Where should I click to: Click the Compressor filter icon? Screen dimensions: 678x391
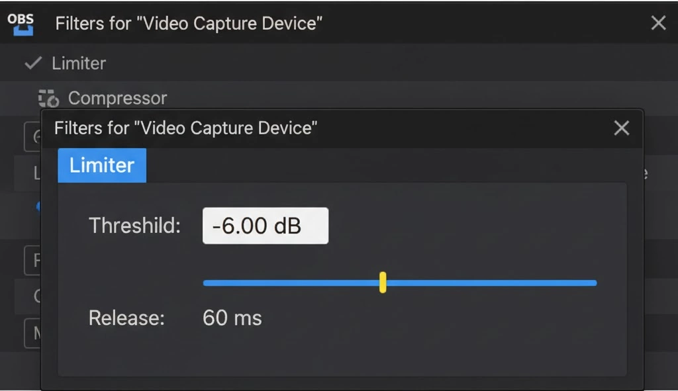pos(48,99)
